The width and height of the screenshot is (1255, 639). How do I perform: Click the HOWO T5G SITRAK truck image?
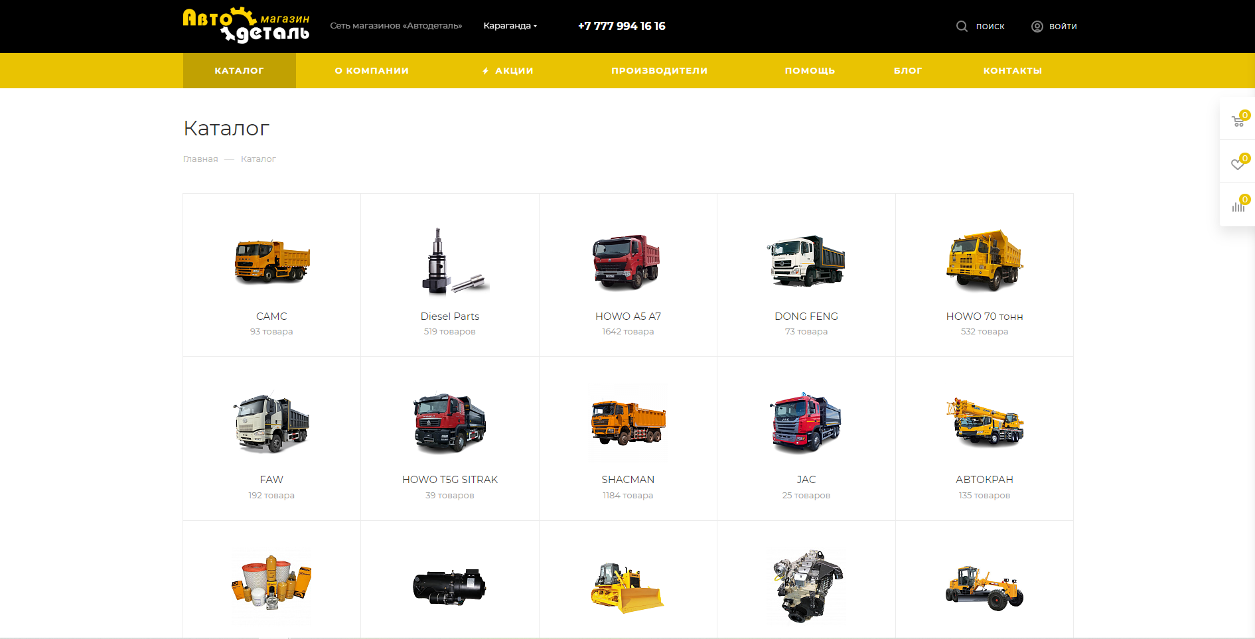click(449, 423)
